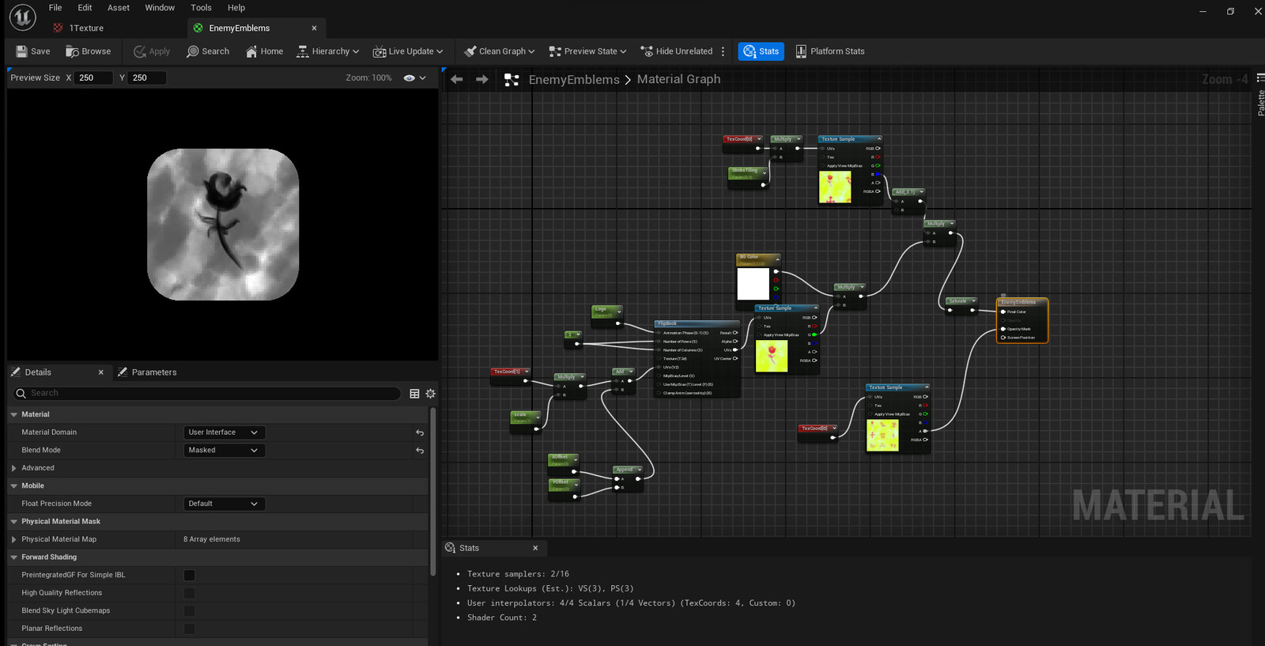1265x646 pixels.
Task: Open the Help menu
Action: 236,8
